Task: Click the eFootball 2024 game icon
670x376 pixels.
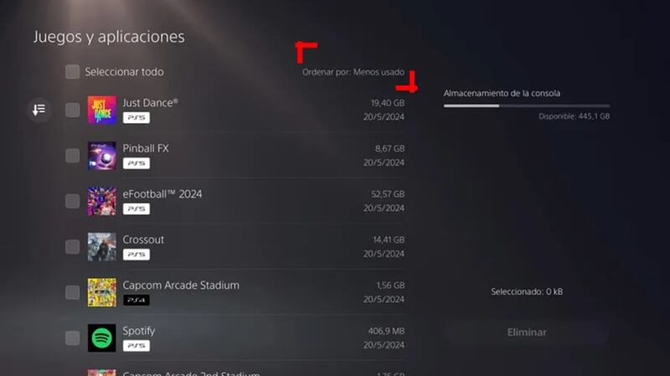Action: click(x=101, y=201)
